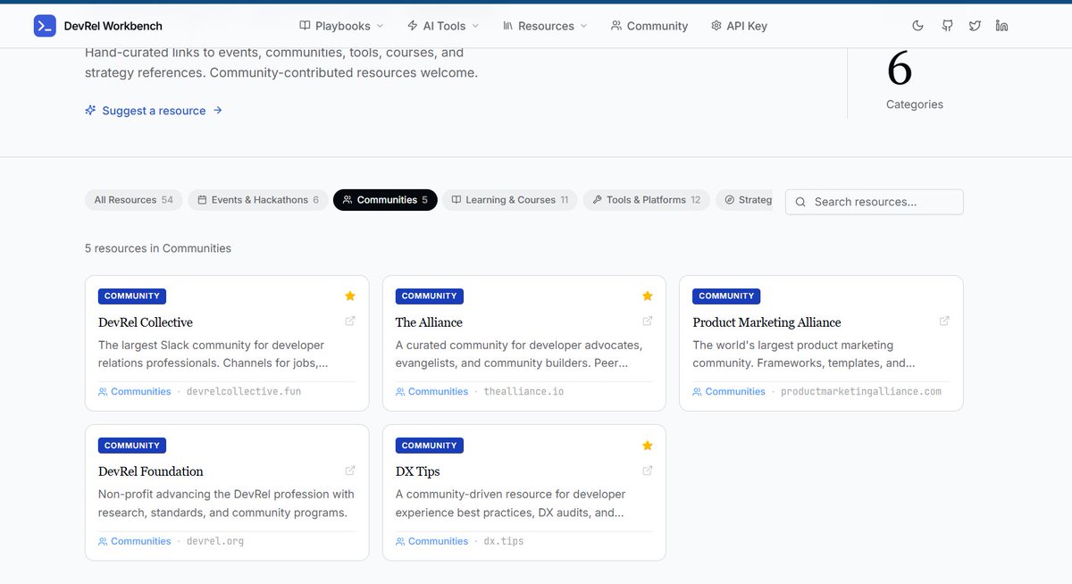The image size is (1072, 584).
Task: Open the Product Marketing Alliance card title
Action: 766,322
